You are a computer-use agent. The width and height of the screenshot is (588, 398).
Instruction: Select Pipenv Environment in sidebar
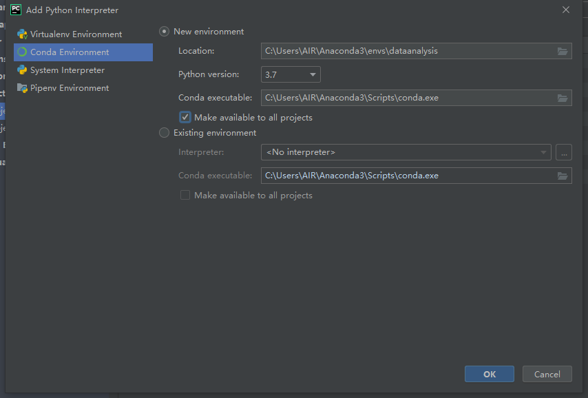click(x=83, y=88)
